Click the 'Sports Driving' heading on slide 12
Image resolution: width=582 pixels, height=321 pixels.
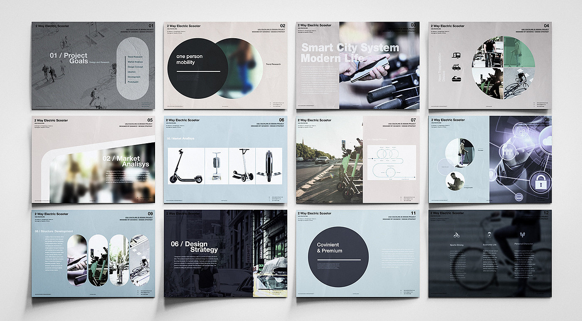456,245
